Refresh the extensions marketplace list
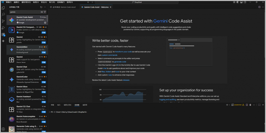266x133 pixels. pos(41,7)
